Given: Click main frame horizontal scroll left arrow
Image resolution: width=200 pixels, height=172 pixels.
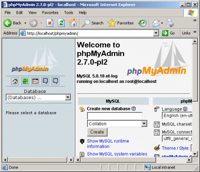Looking at the screenshot, I should click(x=78, y=160).
